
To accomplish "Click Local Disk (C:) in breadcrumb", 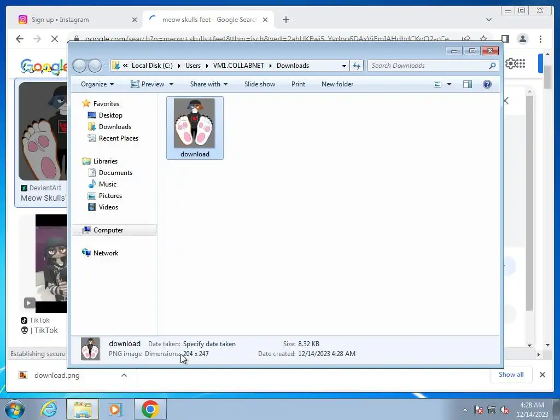I will point(152,66).
